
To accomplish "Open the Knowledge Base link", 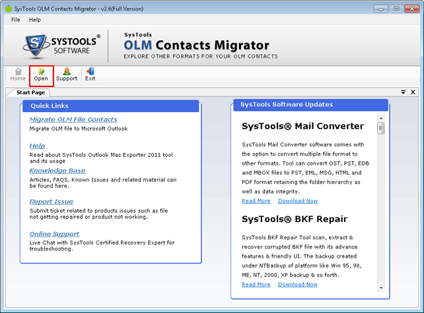I will pos(57,171).
